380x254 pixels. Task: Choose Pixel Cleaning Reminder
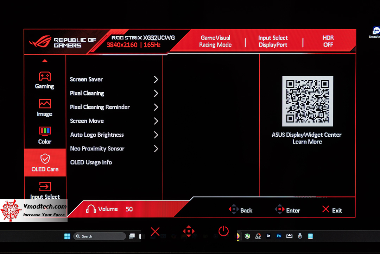click(100, 107)
